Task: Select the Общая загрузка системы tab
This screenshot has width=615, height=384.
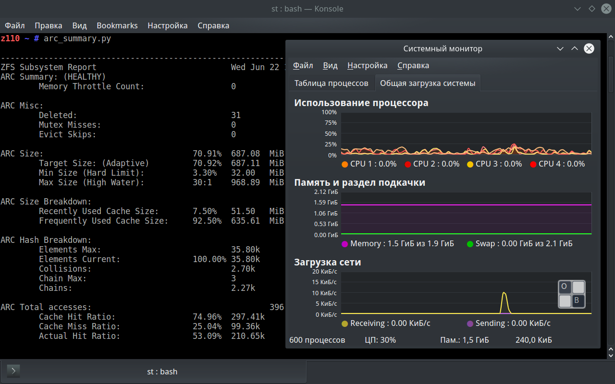Action: click(x=427, y=83)
